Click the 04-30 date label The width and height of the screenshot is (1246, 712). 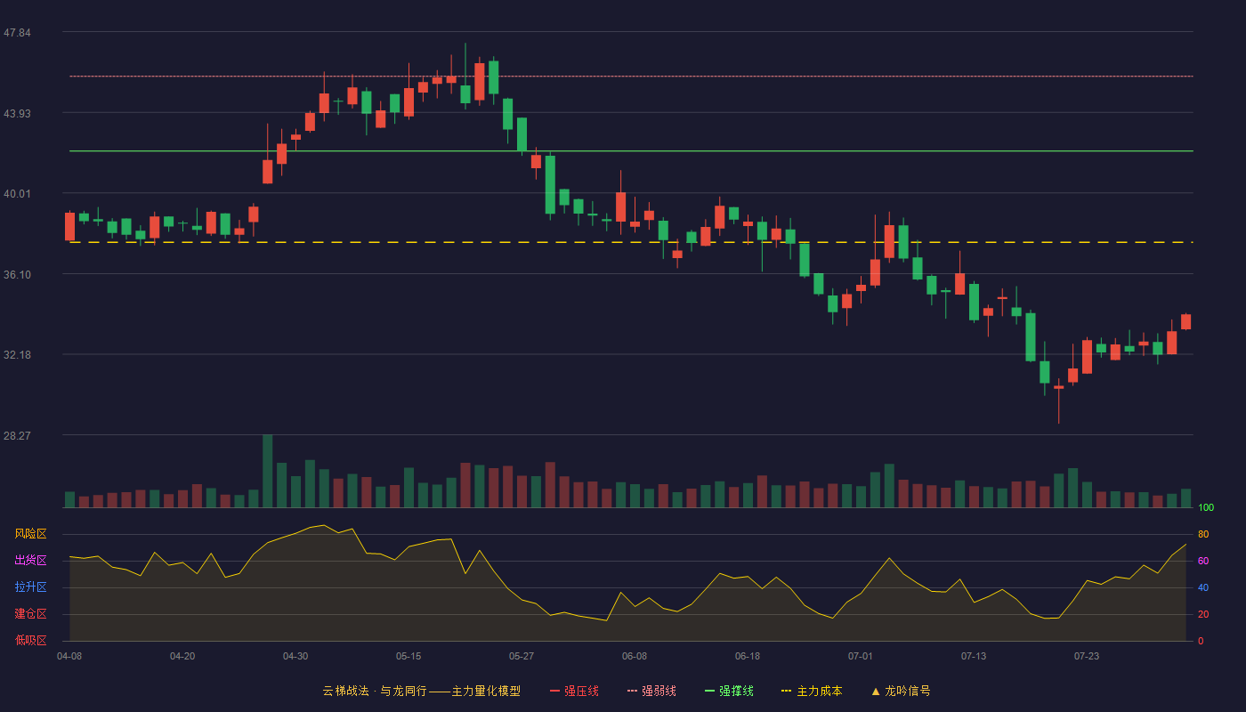pos(295,656)
